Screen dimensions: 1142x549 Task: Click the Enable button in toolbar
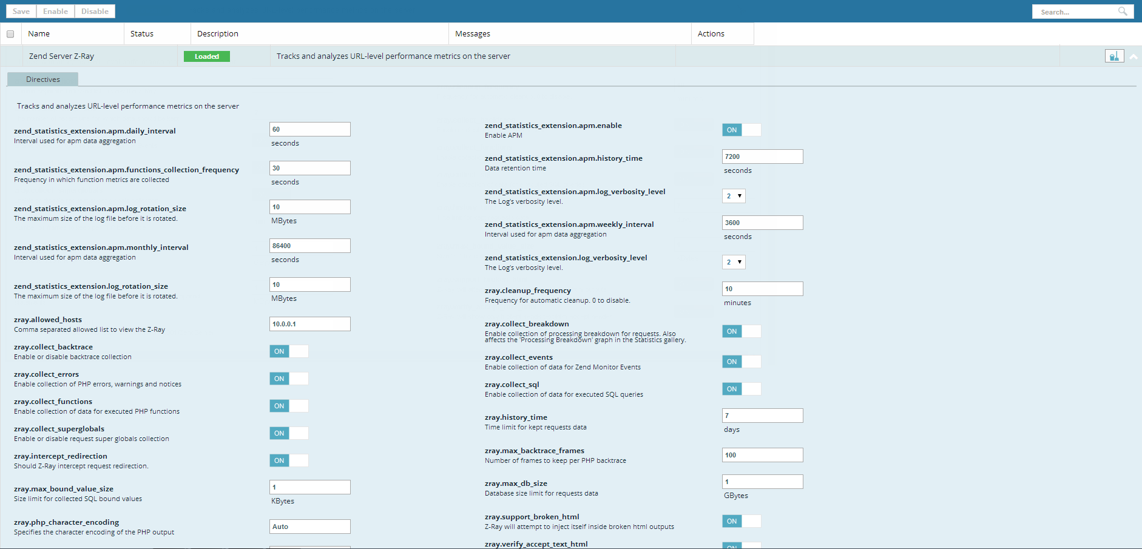55,12
